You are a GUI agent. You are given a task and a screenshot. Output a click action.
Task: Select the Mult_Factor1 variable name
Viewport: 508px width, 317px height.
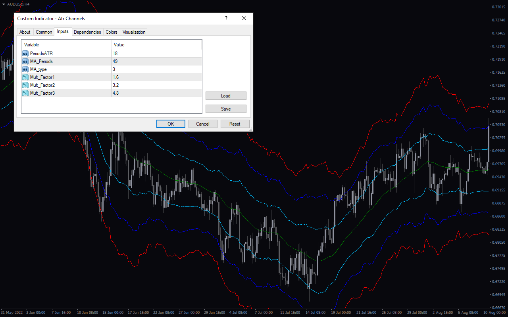point(42,77)
